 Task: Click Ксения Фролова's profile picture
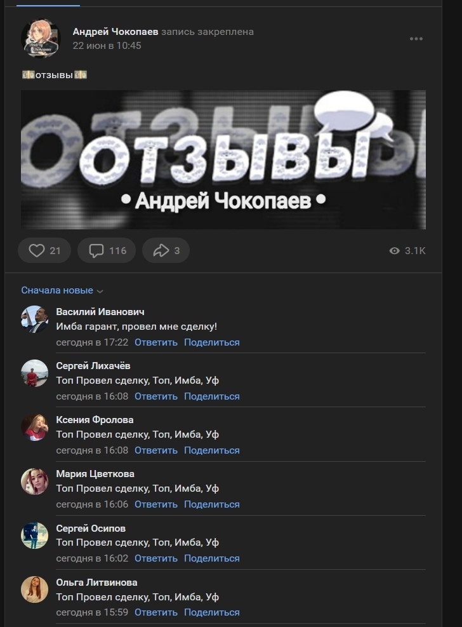coord(34,427)
